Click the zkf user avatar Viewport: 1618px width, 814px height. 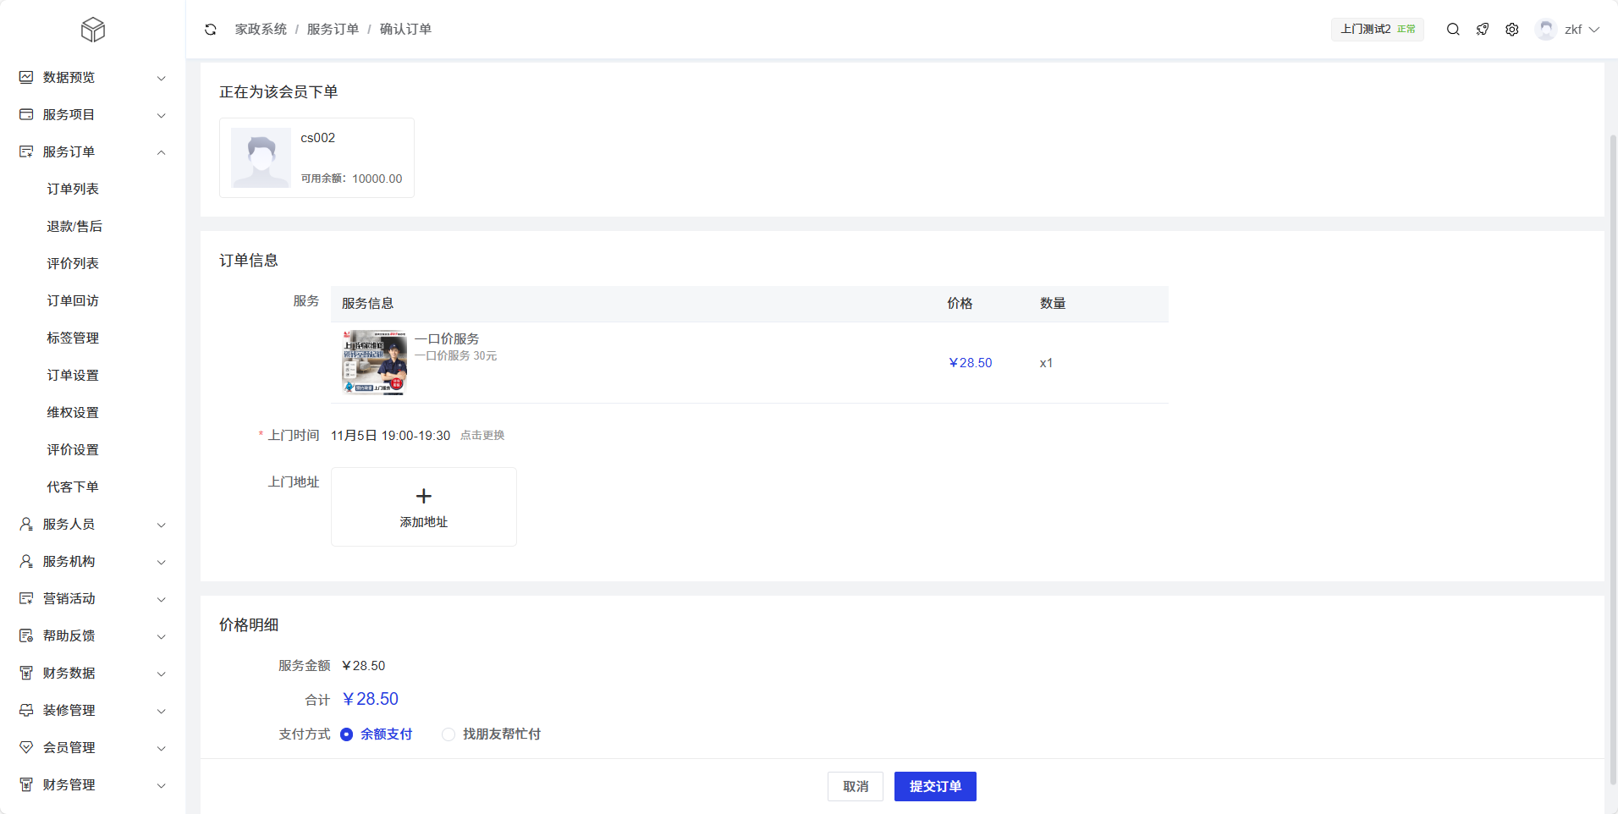(1546, 30)
